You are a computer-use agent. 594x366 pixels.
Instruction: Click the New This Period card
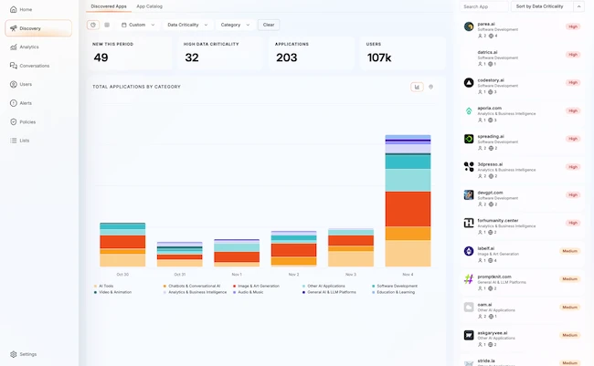tap(129, 53)
